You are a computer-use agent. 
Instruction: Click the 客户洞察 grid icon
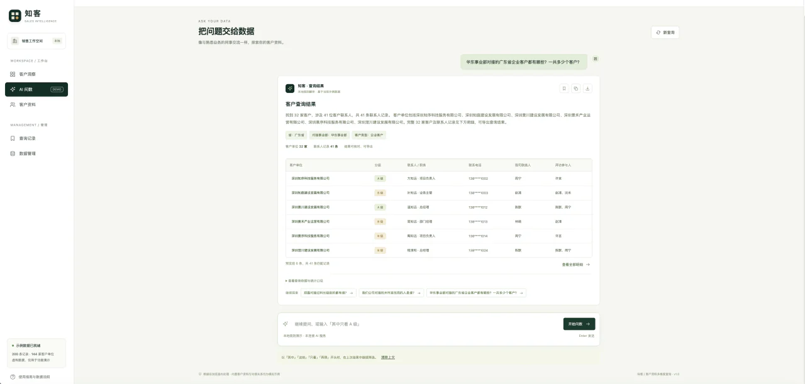pos(13,74)
